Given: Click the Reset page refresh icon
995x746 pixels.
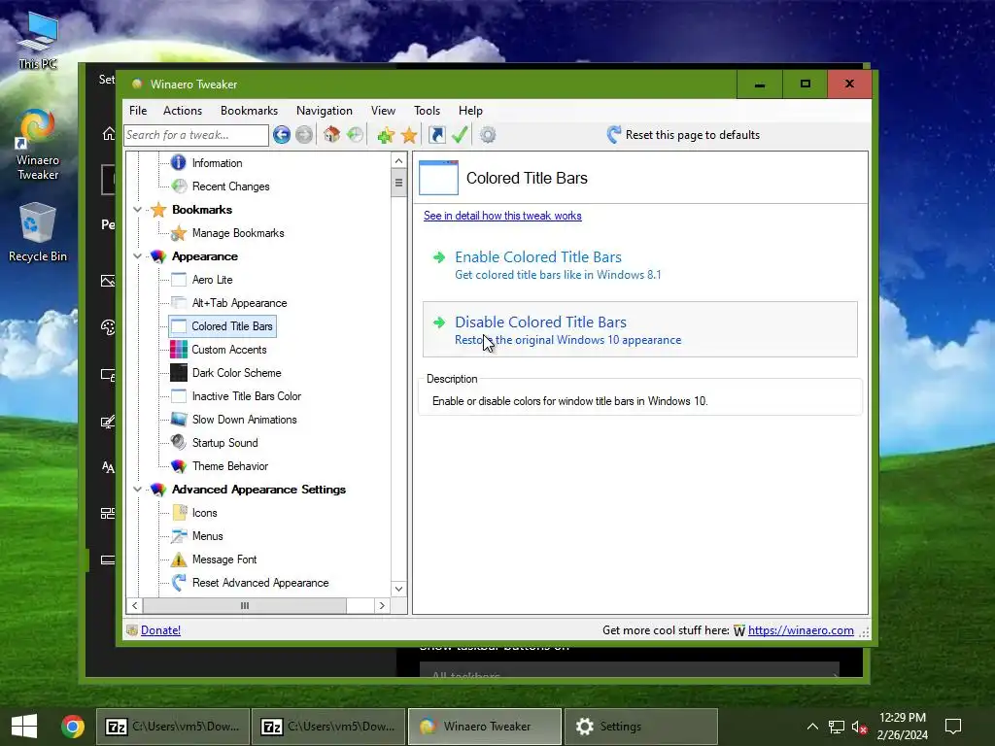Looking at the screenshot, I should pos(614,134).
